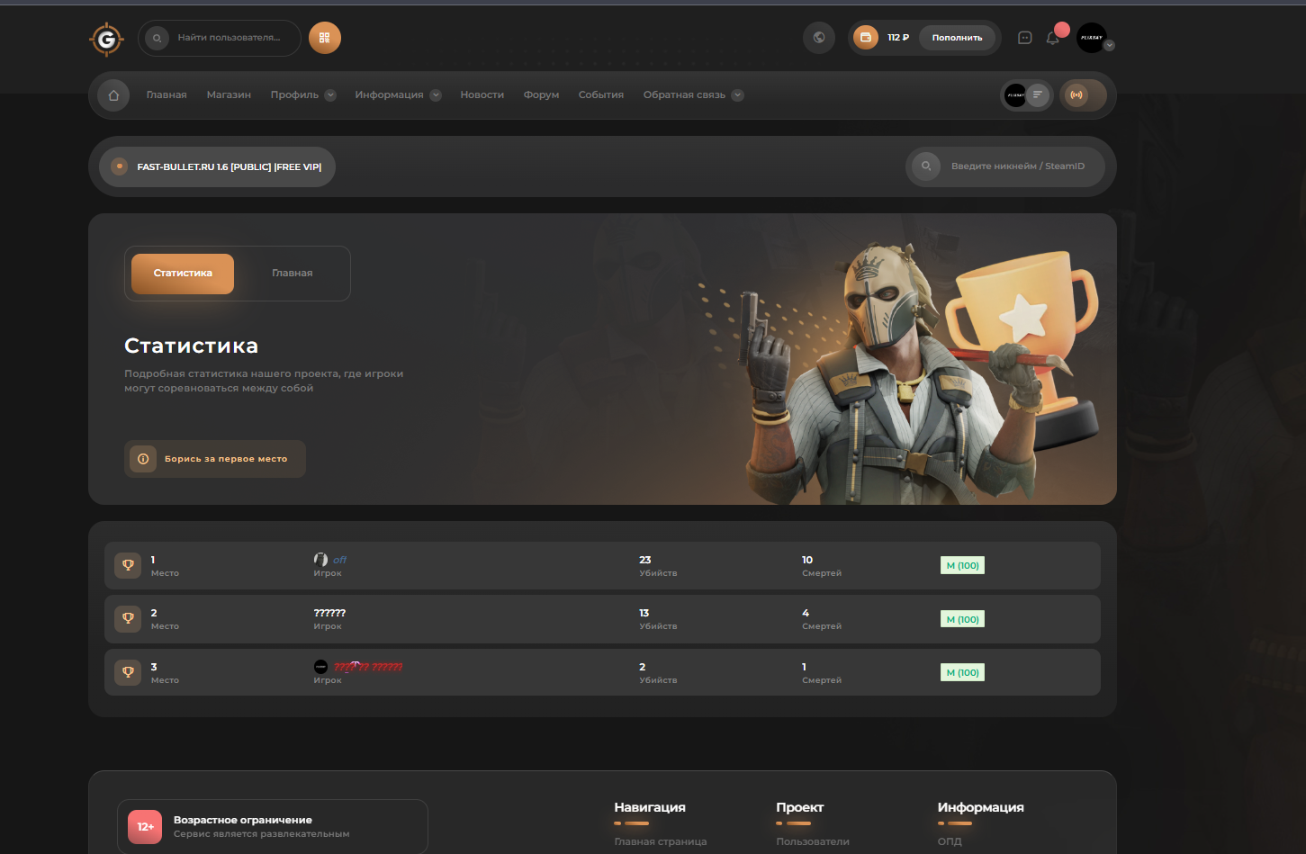Click the '13' kills value for 2nd place
Screen dimensions: 1306x854
tap(644, 613)
